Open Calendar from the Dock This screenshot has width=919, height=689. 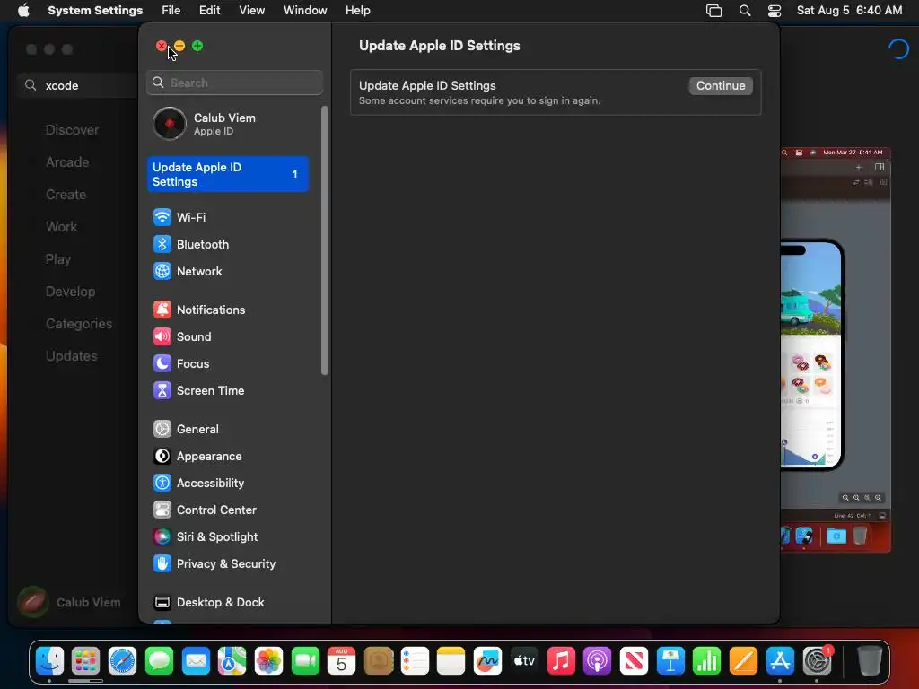342,661
